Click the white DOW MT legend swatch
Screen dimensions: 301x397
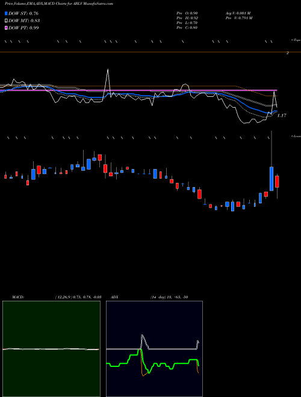pyautogui.click(x=6, y=20)
